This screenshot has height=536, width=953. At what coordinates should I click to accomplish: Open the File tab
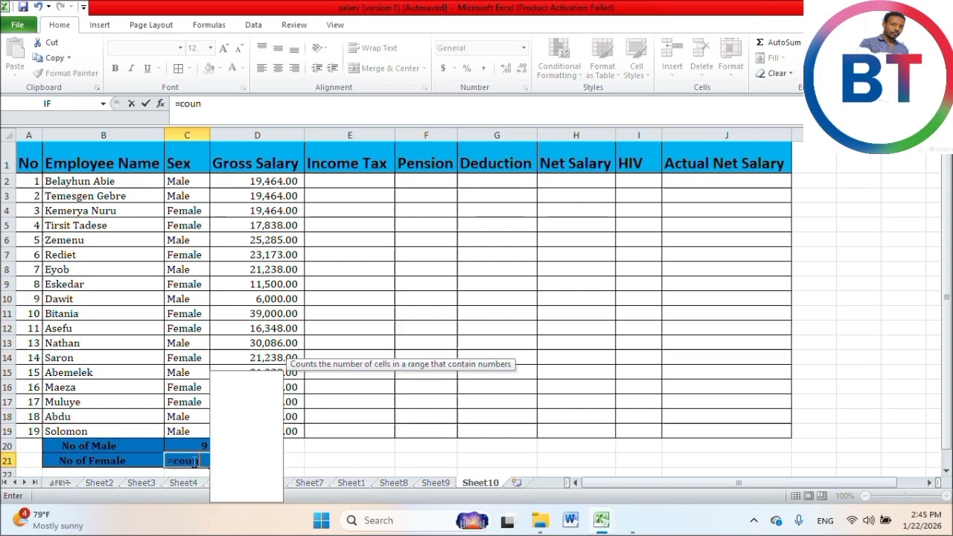[17, 25]
